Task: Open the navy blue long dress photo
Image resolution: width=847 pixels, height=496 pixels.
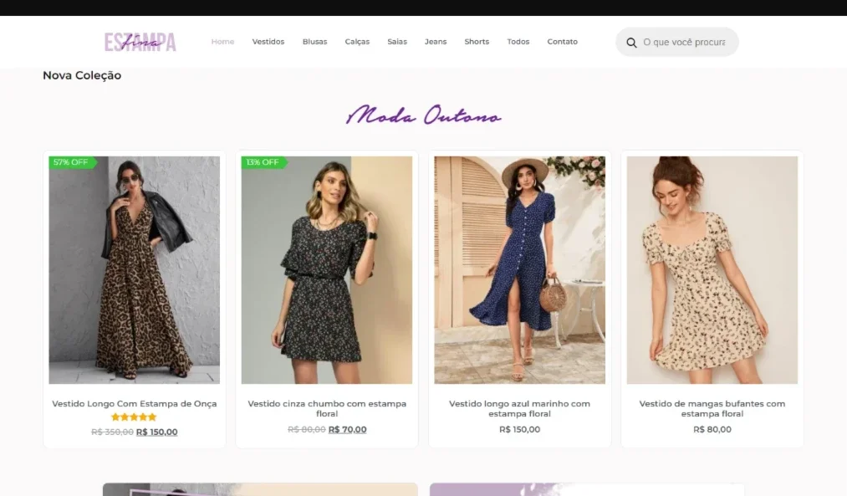Action: 519,270
